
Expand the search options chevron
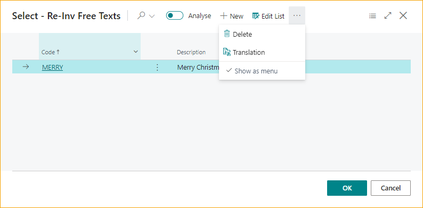(152, 16)
